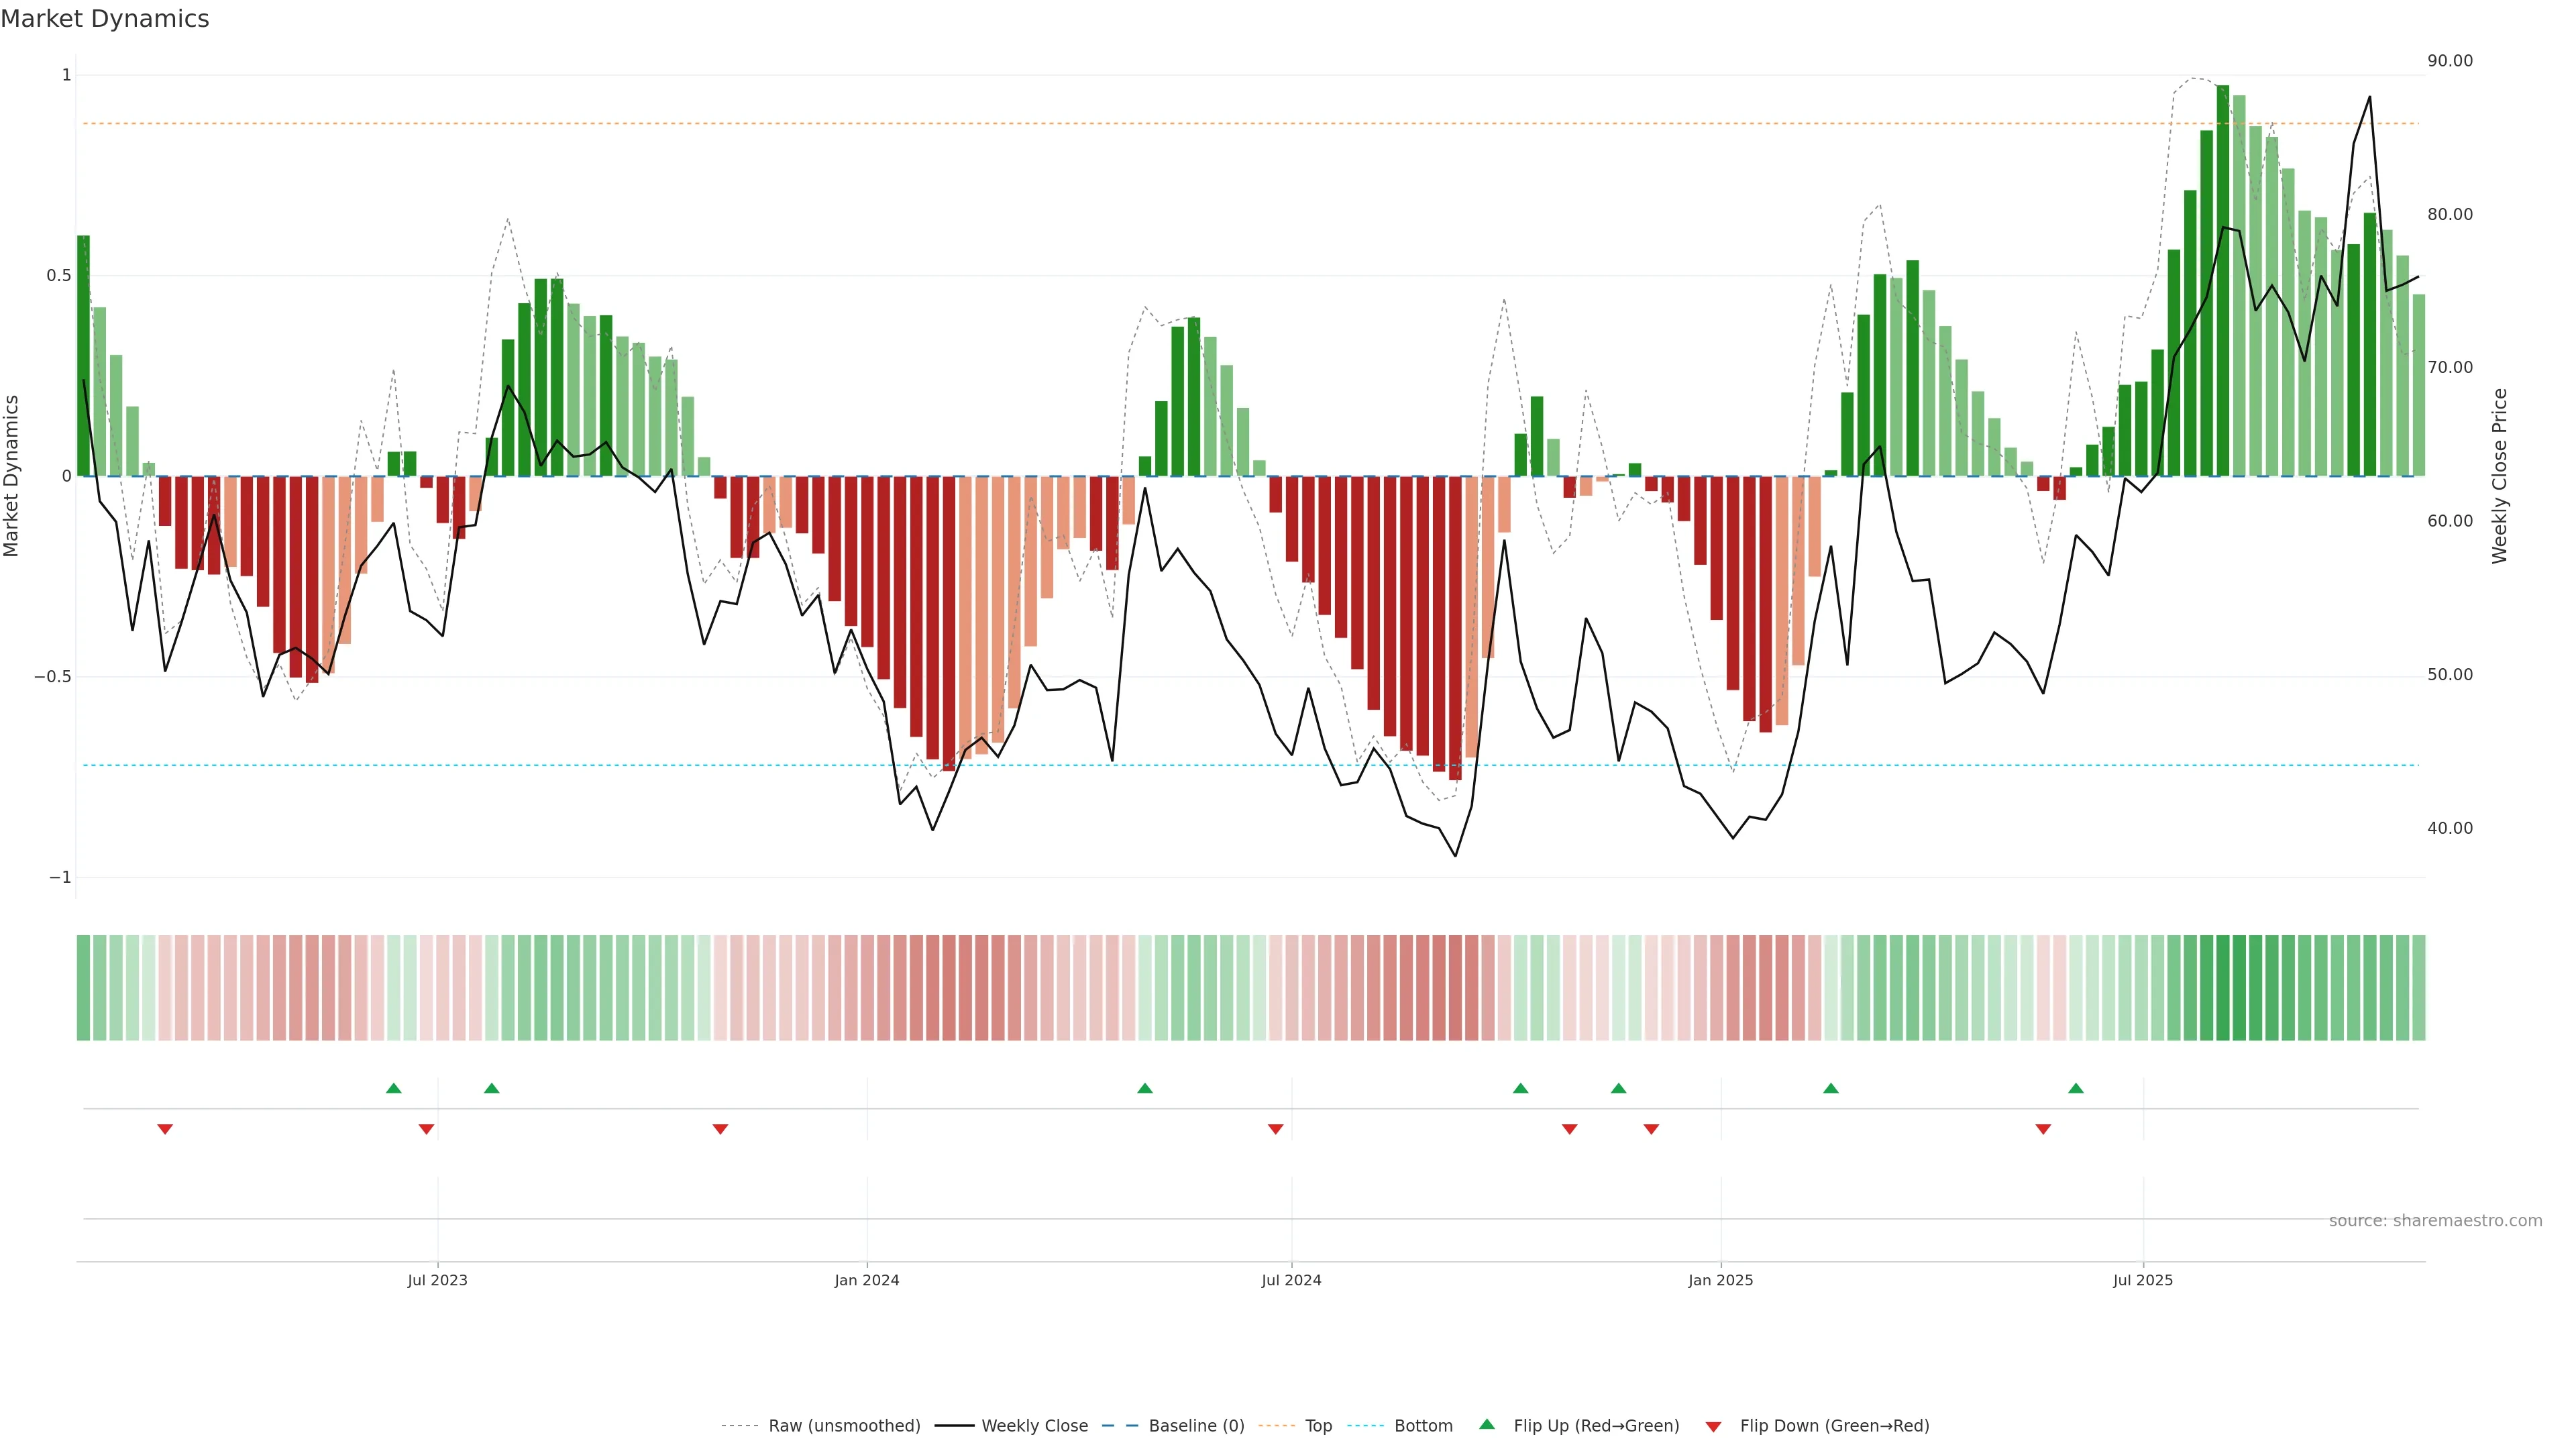Click the Flip Up green triangle legend icon
Screen dimensions: 2576x1449
pyautogui.click(x=1487, y=1424)
